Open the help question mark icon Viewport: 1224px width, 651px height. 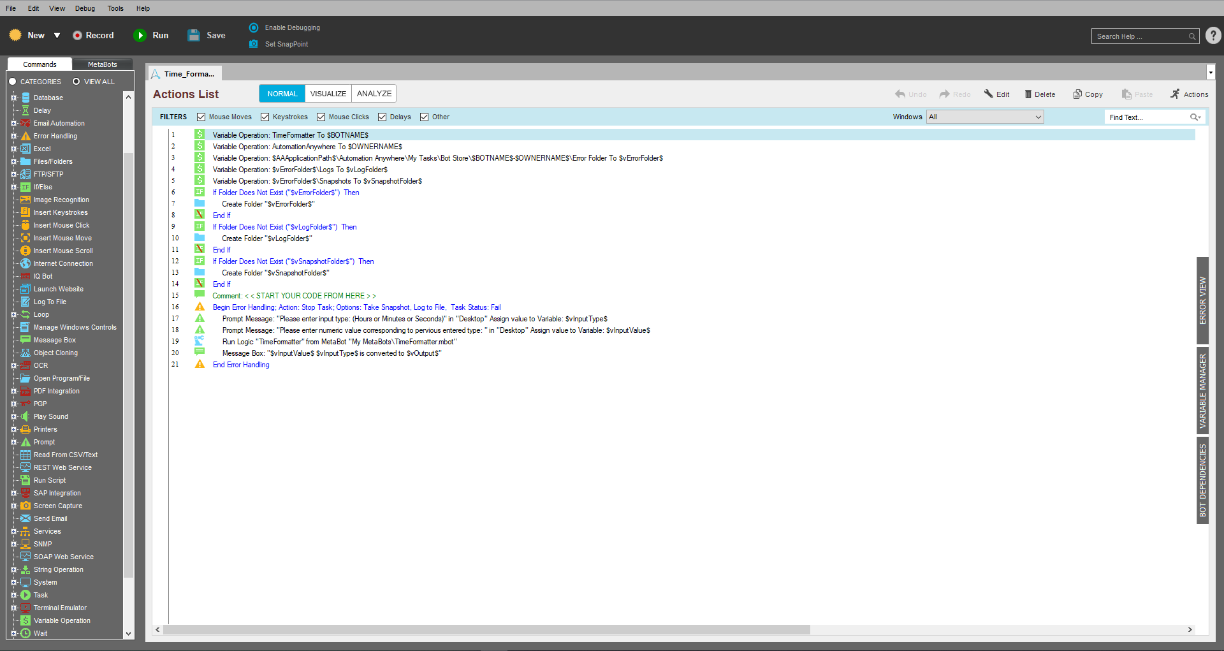(1213, 36)
